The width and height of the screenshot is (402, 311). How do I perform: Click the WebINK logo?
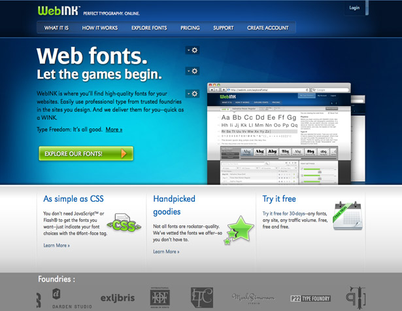(58, 10)
